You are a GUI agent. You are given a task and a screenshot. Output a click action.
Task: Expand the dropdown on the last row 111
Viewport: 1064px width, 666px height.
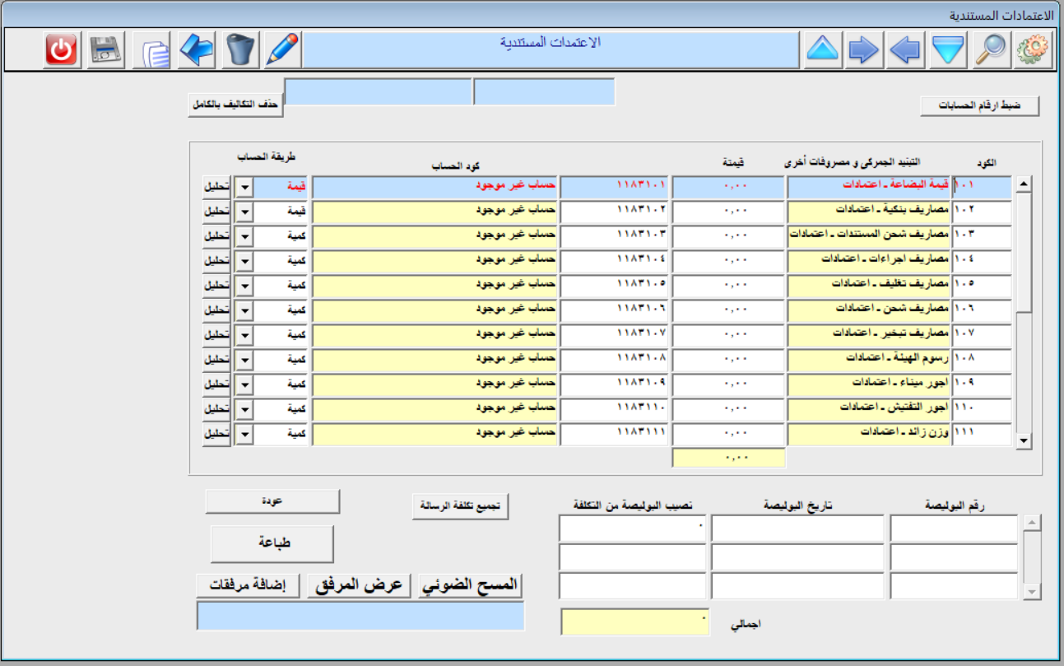point(244,434)
